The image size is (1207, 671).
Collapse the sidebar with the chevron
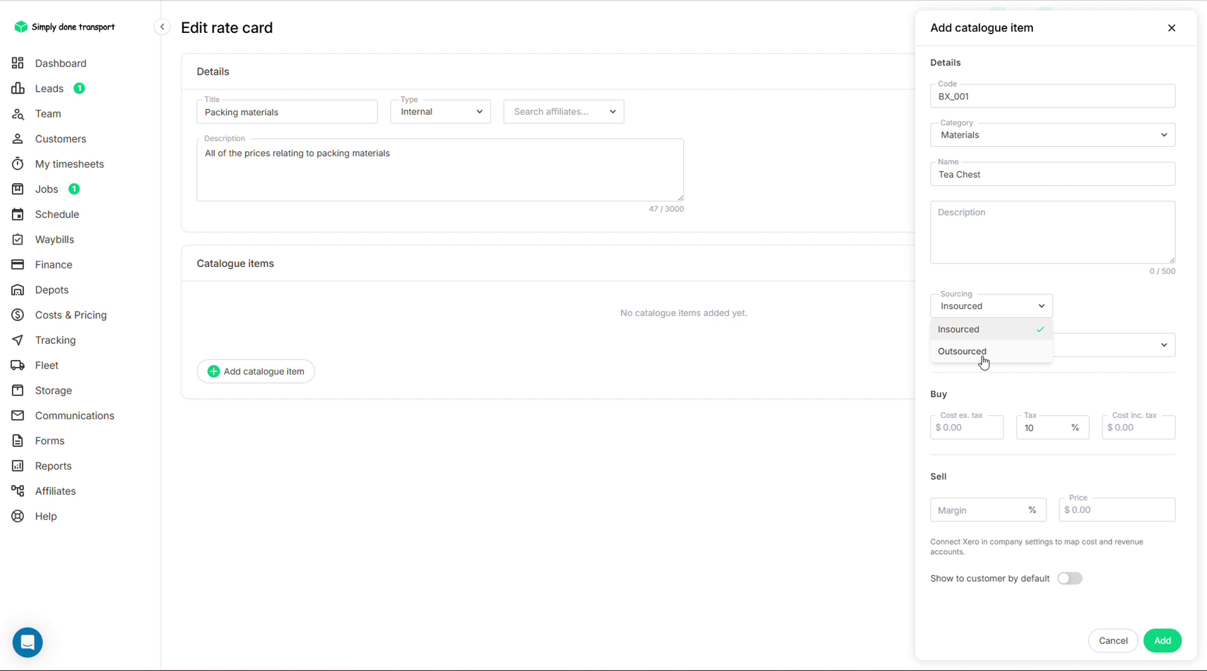pos(162,27)
